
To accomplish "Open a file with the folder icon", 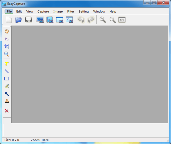I will point(18,20).
